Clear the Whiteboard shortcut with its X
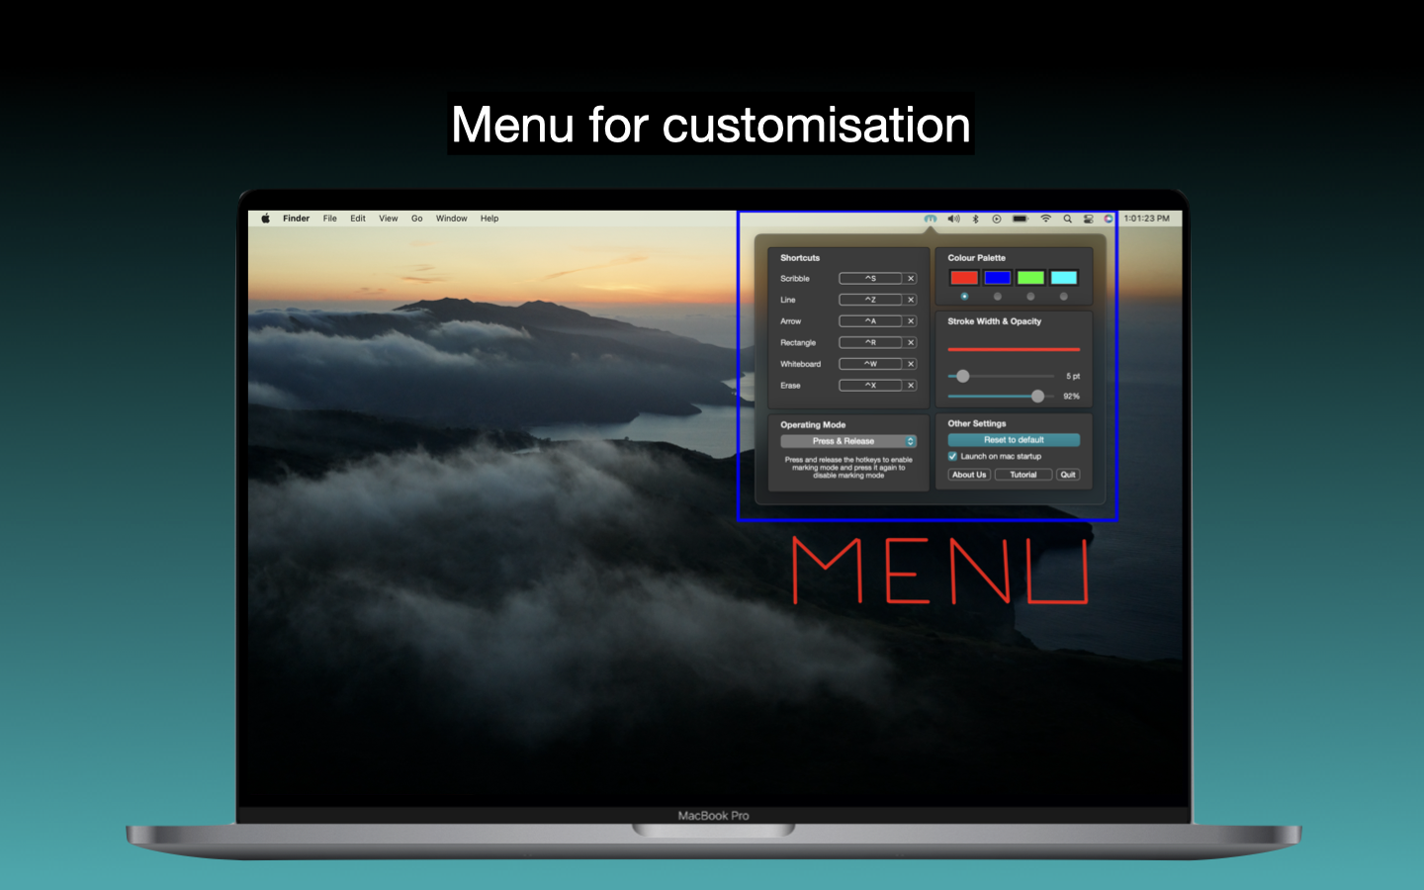 point(911,364)
